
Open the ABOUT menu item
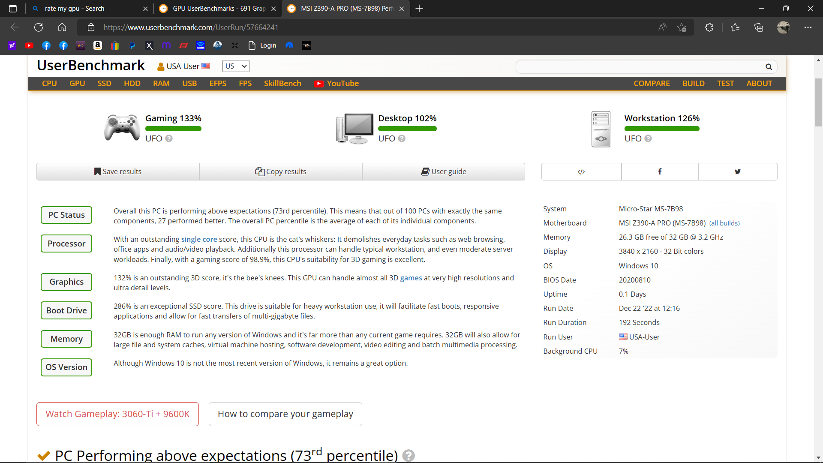pos(759,84)
